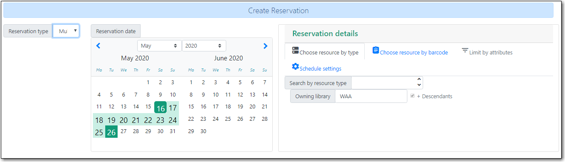Screen dimensions: 565x162
Task: Select May 25 in calendar
Action: 99,132
